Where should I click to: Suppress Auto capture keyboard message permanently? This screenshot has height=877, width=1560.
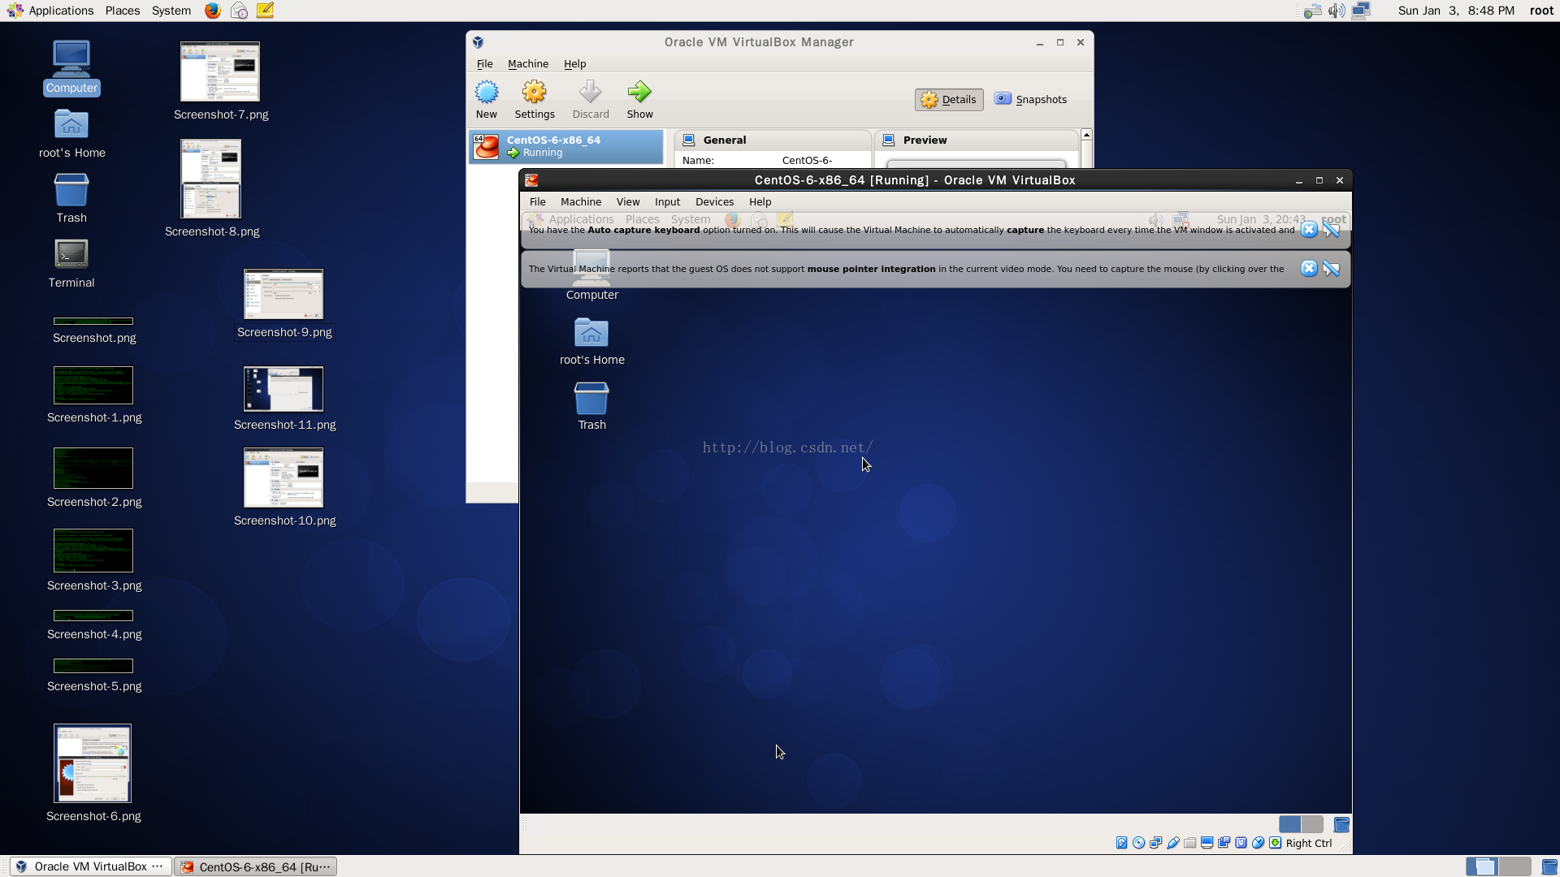tap(1332, 230)
